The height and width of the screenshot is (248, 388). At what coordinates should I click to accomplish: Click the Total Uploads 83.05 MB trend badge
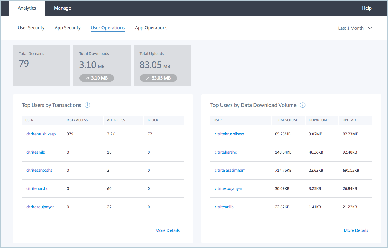[158, 78]
